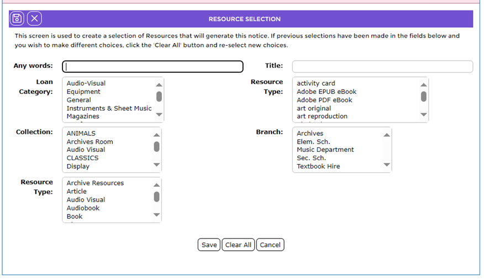This screenshot has height=280, width=484.
Task: Select Sec. Sch. in Branch list
Action: [x=311, y=158]
